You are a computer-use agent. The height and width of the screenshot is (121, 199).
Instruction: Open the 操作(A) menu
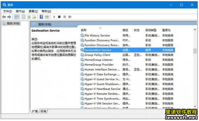click(x=20, y=11)
